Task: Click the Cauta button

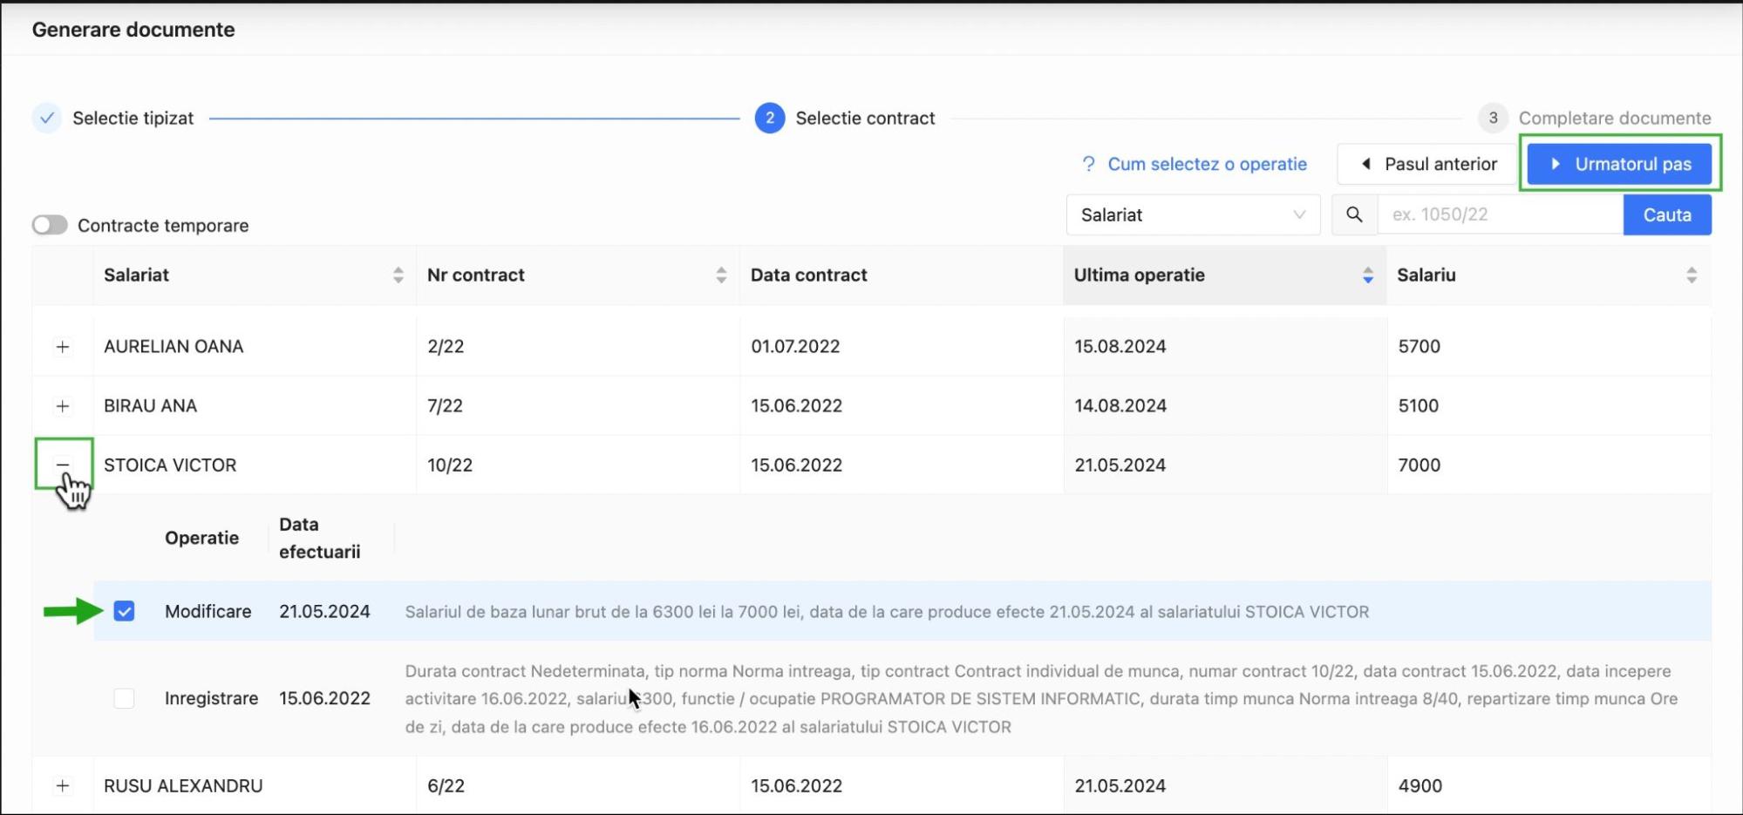Action: point(1667,214)
